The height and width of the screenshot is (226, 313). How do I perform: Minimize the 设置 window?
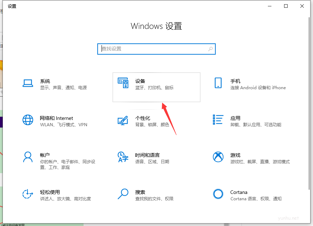[x=270, y=6]
